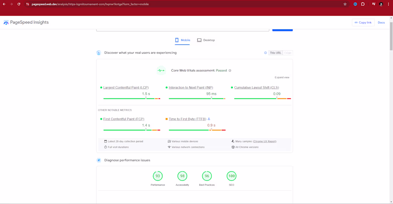Click the stopwatch icon by Full visit durations
Screen dimensions: 393x204
[x=105, y=147]
